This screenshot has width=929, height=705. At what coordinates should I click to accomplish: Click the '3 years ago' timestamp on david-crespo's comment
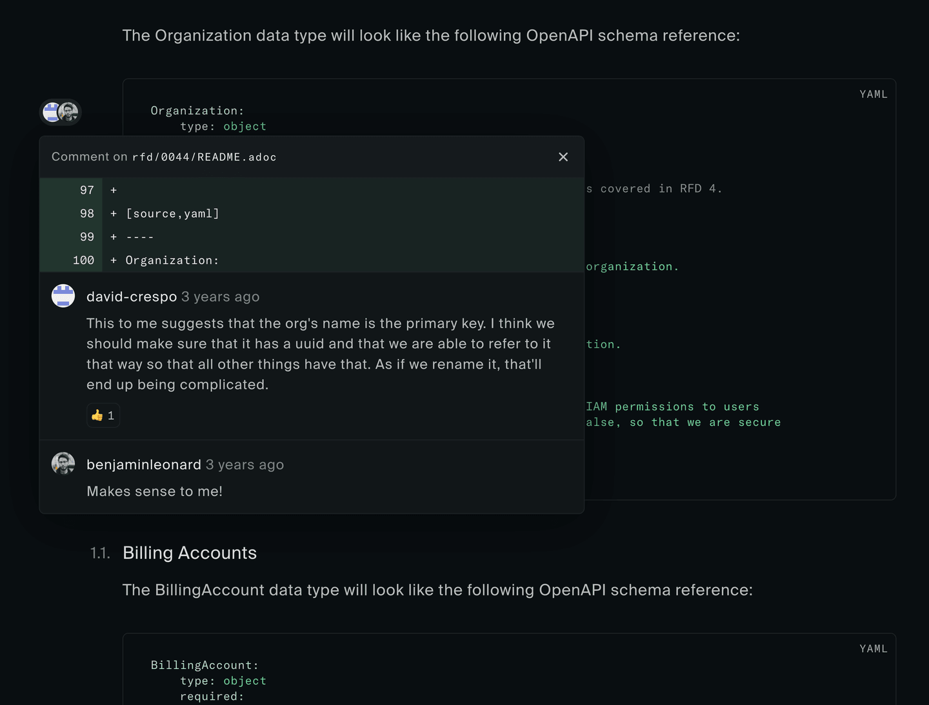pyautogui.click(x=220, y=296)
